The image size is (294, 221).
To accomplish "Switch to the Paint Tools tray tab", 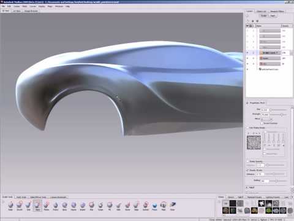I will coord(21,197).
